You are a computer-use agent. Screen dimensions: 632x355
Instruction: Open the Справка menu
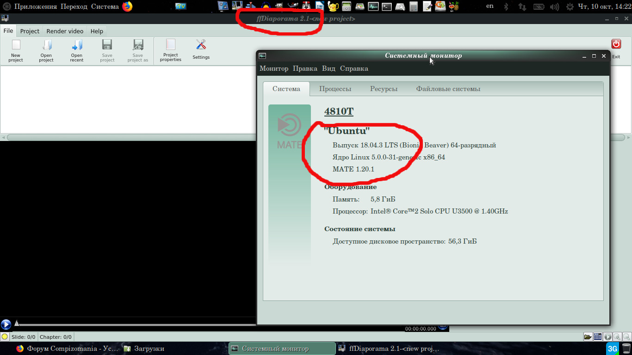point(354,68)
